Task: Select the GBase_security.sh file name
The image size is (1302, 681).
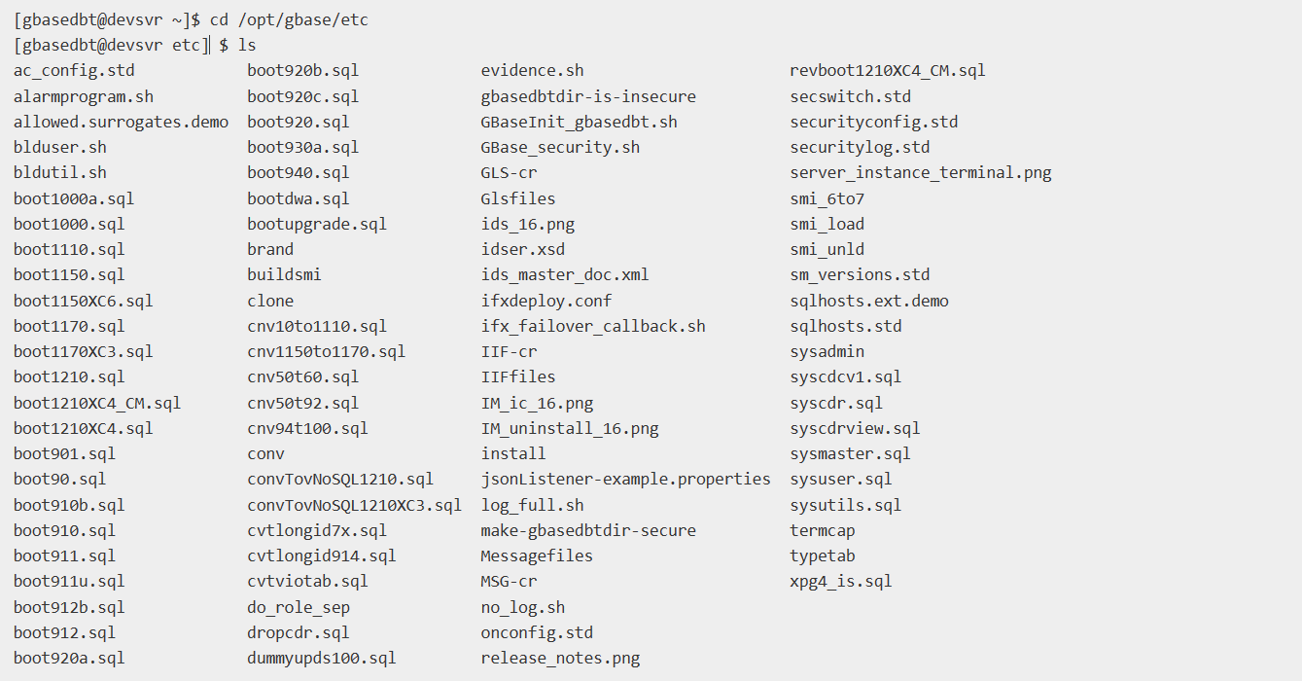Action: point(560,147)
